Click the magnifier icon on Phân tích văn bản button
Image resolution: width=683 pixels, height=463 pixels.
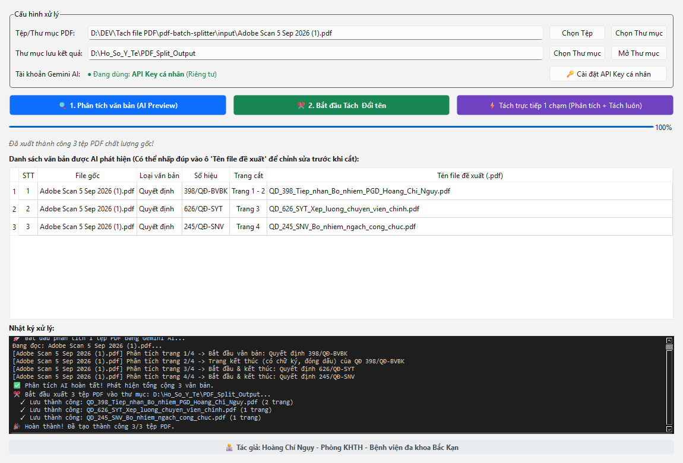click(63, 106)
